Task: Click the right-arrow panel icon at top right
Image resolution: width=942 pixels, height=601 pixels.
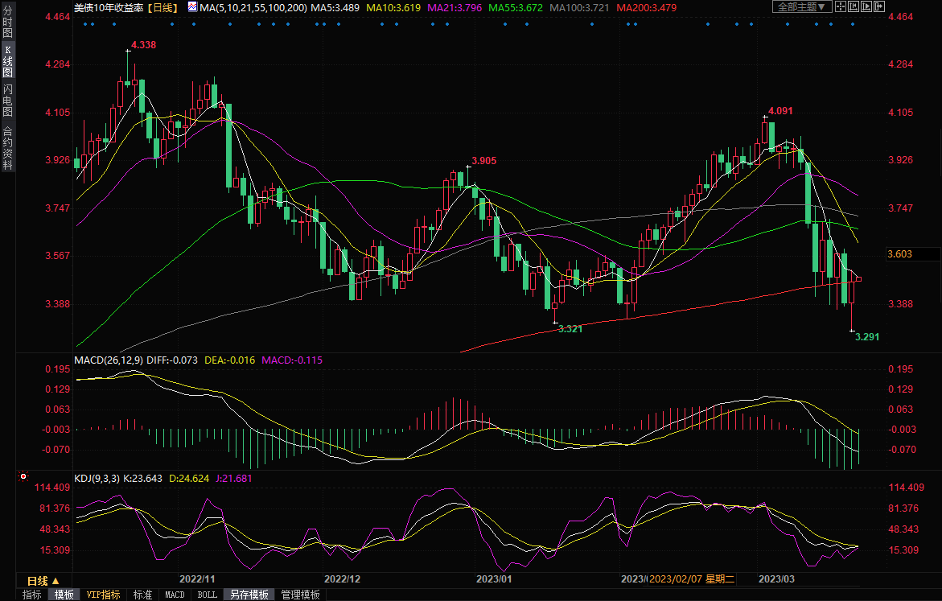Action: [882, 6]
